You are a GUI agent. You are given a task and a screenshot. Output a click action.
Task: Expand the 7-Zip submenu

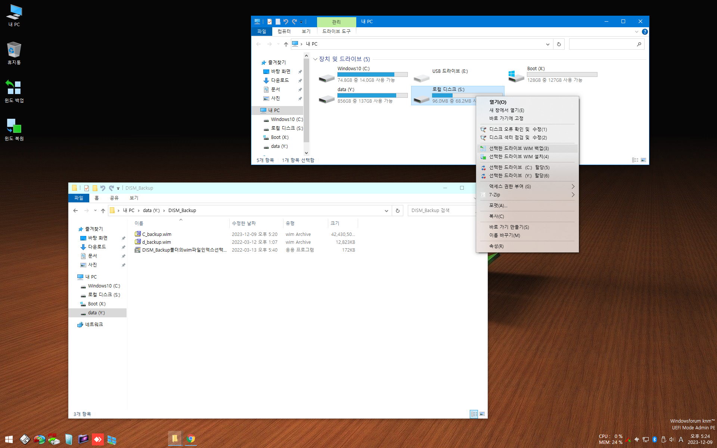[x=527, y=195]
